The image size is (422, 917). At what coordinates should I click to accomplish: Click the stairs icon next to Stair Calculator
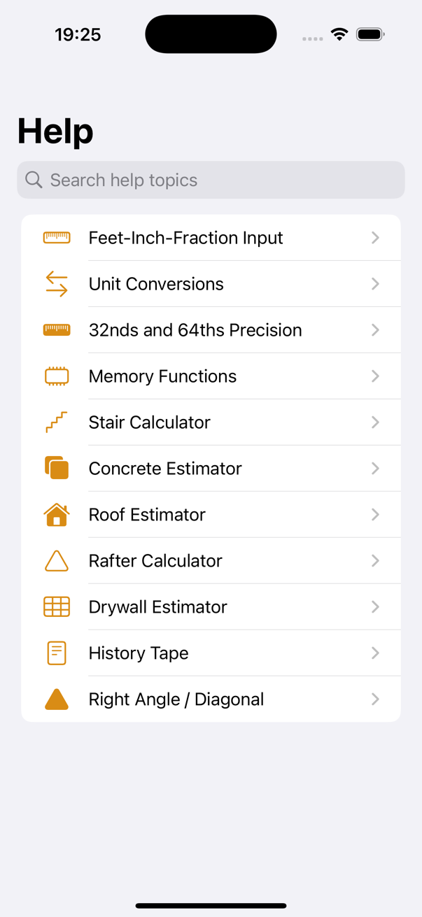[x=57, y=422]
